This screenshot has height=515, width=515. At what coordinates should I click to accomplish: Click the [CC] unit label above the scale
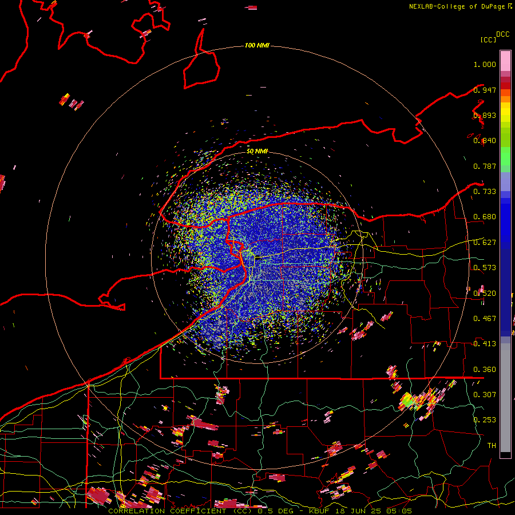[488, 39]
